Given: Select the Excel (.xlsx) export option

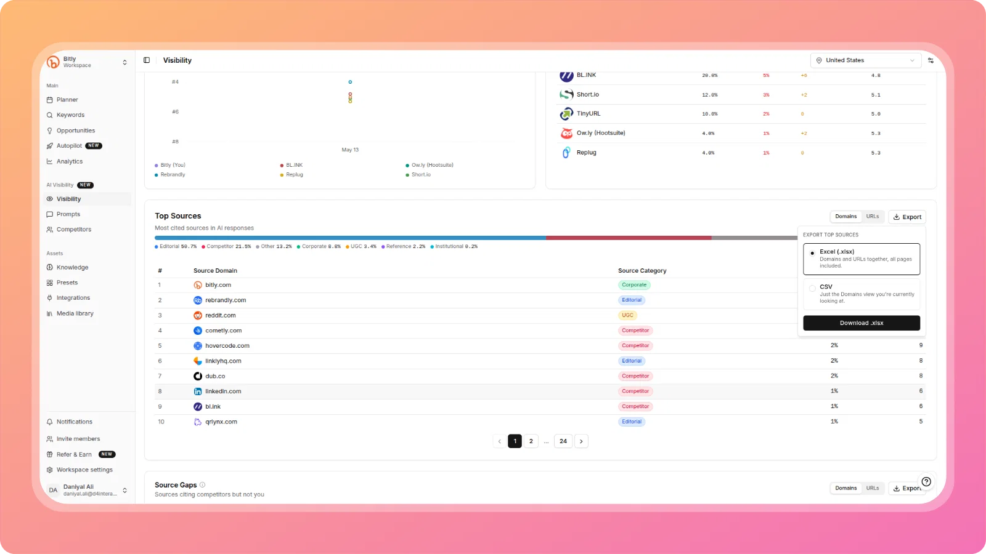Looking at the screenshot, I should [862, 259].
